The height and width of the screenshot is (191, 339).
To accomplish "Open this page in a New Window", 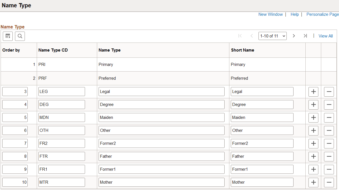I will pyautogui.click(x=270, y=14).
